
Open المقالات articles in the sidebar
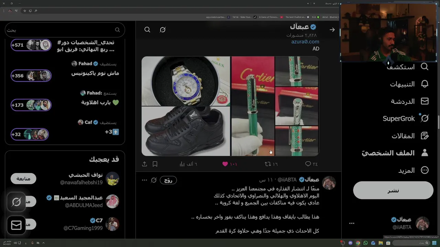point(410,136)
